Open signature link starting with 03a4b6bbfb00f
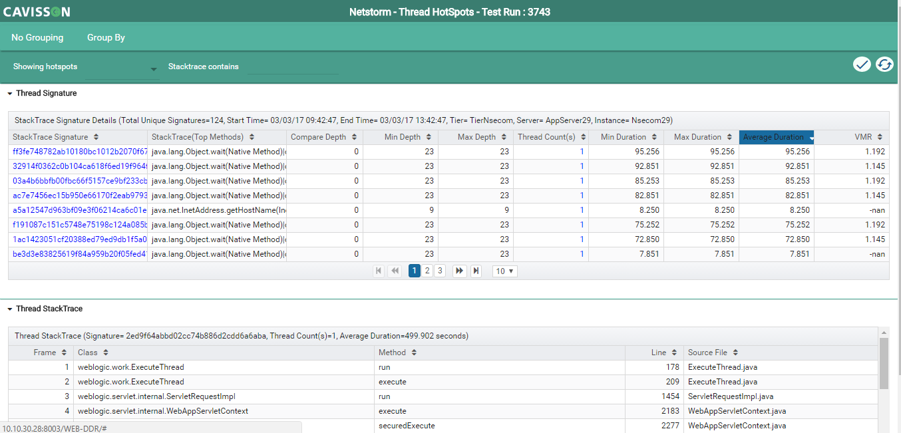Screen dimensions: 901x433 (x=79, y=181)
